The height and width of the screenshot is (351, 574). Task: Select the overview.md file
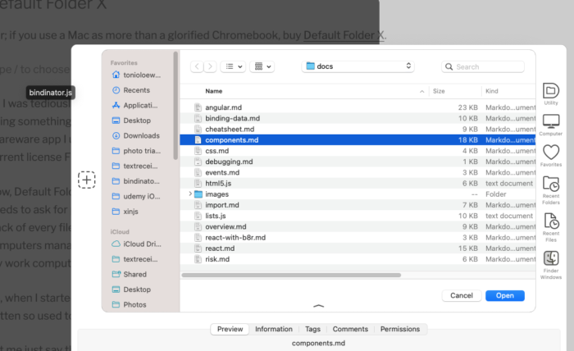(x=358, y=226)
